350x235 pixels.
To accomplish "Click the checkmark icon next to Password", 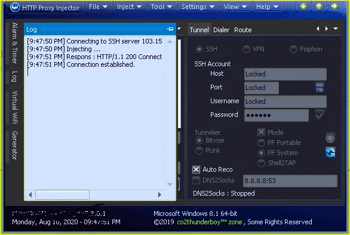I will coord(320,115).
